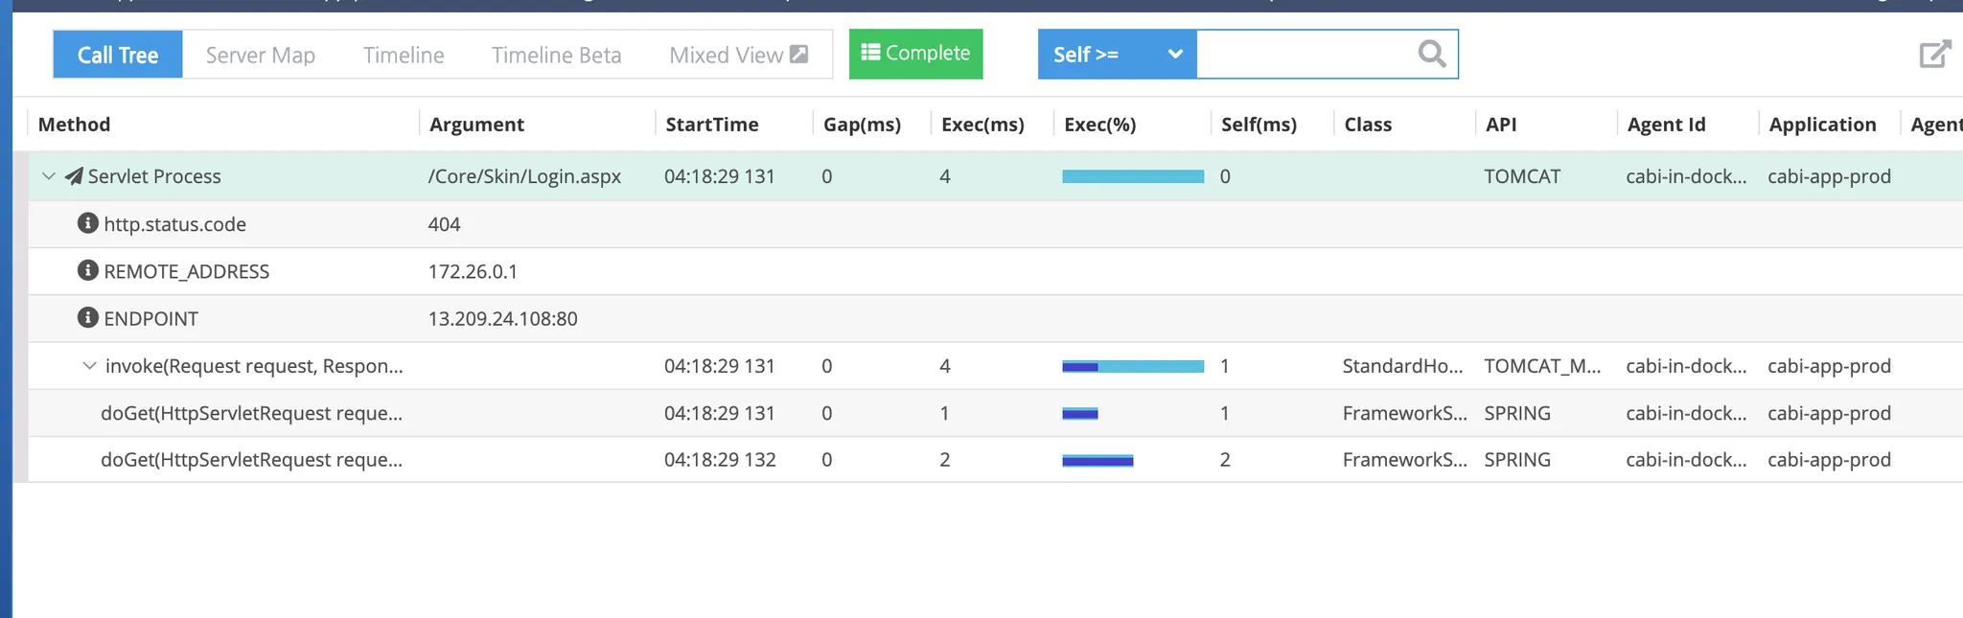Focus the Self filter search input field
This screenshot has width=1963, height=618.
click(1305, 55)
